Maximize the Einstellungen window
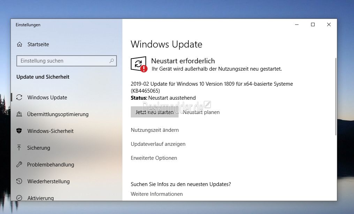This screenshot has height=214, width=354. pos(313,25)
